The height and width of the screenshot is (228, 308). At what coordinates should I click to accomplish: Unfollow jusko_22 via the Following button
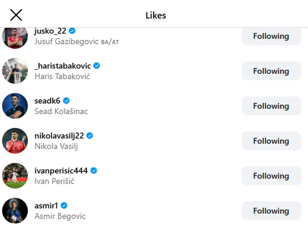coord(271,36)
